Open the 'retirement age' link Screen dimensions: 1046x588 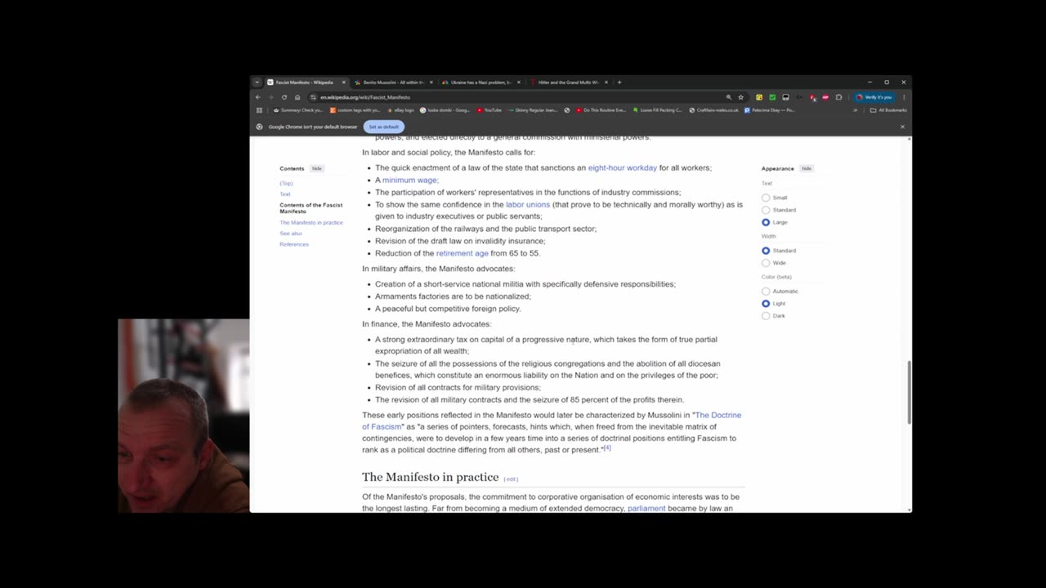(x=462, y=254)
